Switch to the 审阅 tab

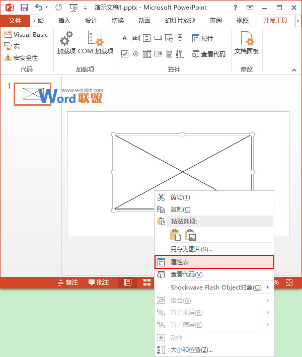click(x=216, y=21)
